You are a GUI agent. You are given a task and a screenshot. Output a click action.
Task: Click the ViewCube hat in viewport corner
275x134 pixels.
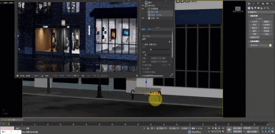pyautogui.click(x=238, y=10)
